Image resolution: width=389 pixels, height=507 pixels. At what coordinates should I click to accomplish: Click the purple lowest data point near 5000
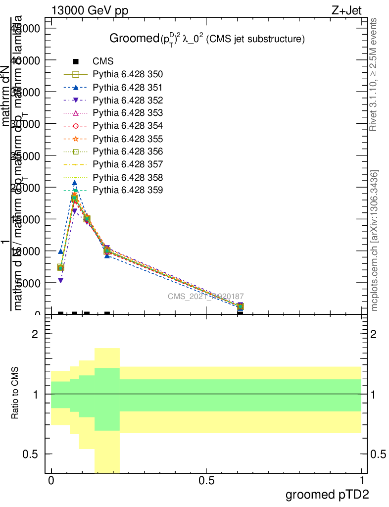point(60,280)
